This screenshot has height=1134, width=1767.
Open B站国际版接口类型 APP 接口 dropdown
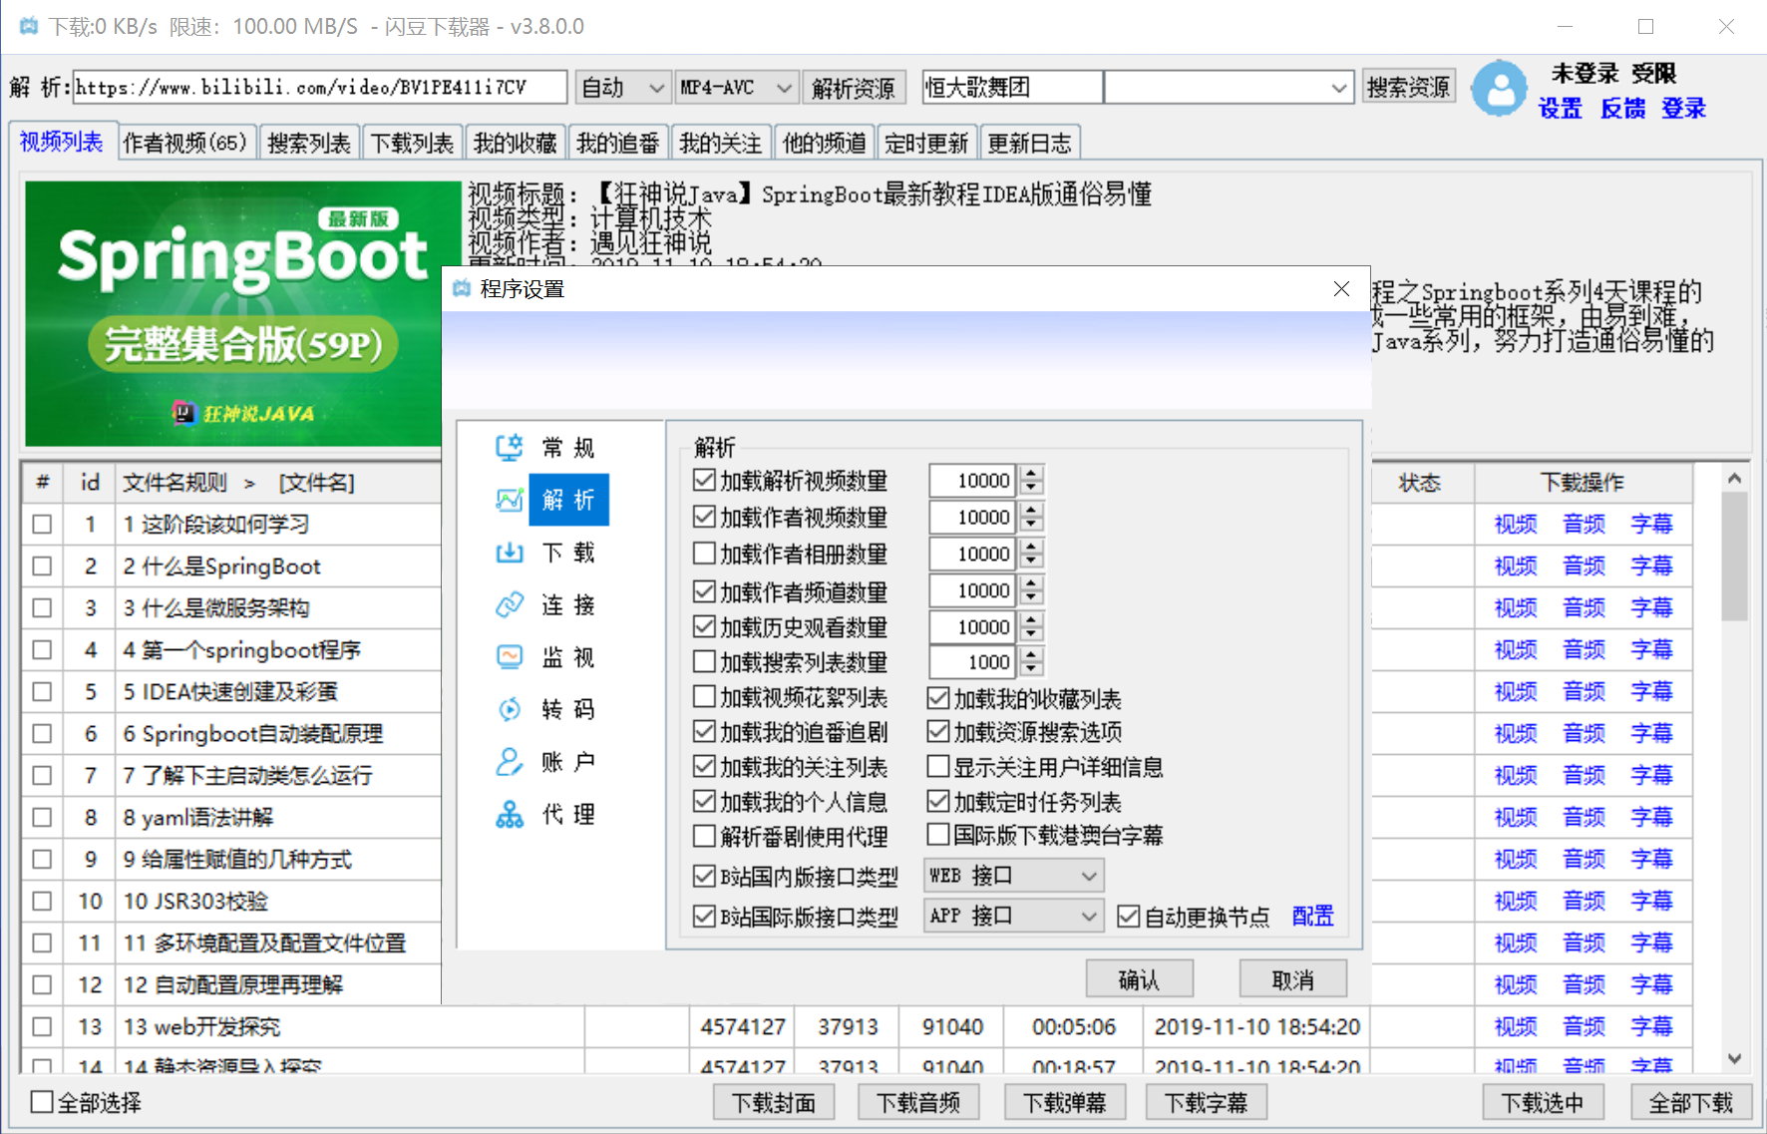coord(1013,916)
